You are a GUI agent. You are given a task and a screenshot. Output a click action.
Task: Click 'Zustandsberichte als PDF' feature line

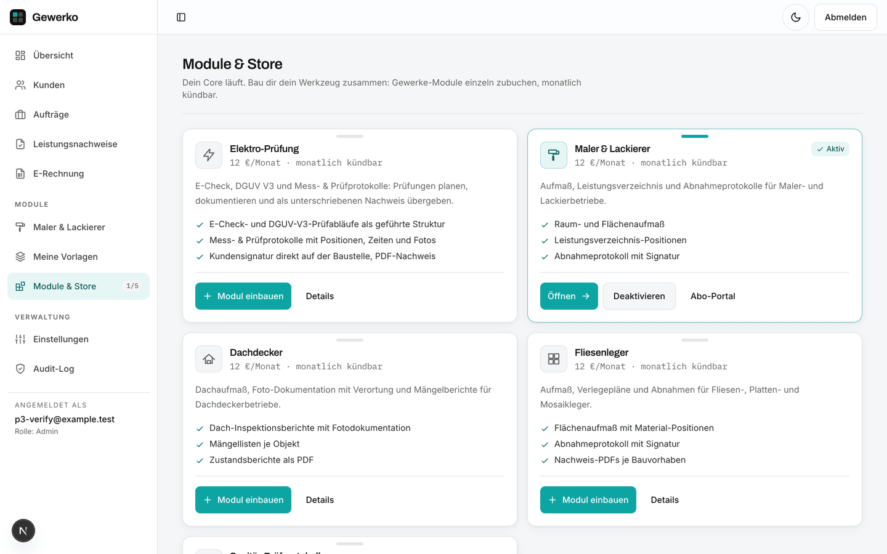coord(261,460)
